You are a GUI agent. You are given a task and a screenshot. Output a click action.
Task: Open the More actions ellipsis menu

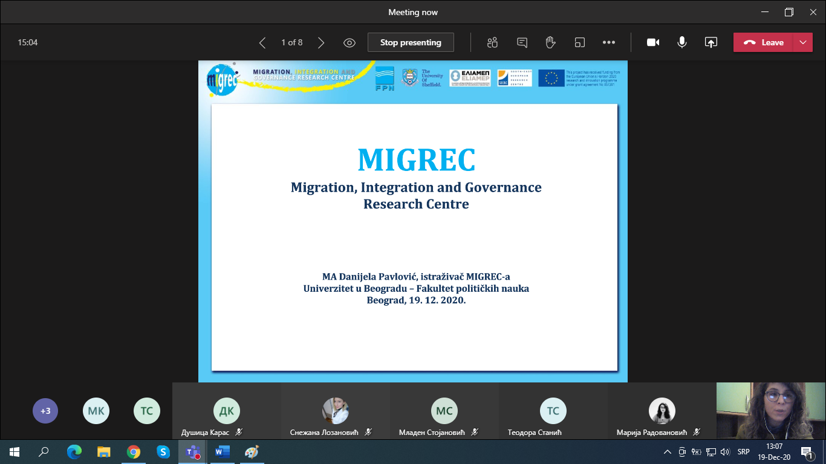609,42
